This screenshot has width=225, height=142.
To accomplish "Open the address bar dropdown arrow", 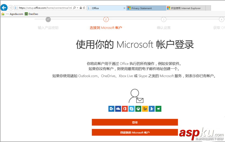I will [x=77, y=8].
